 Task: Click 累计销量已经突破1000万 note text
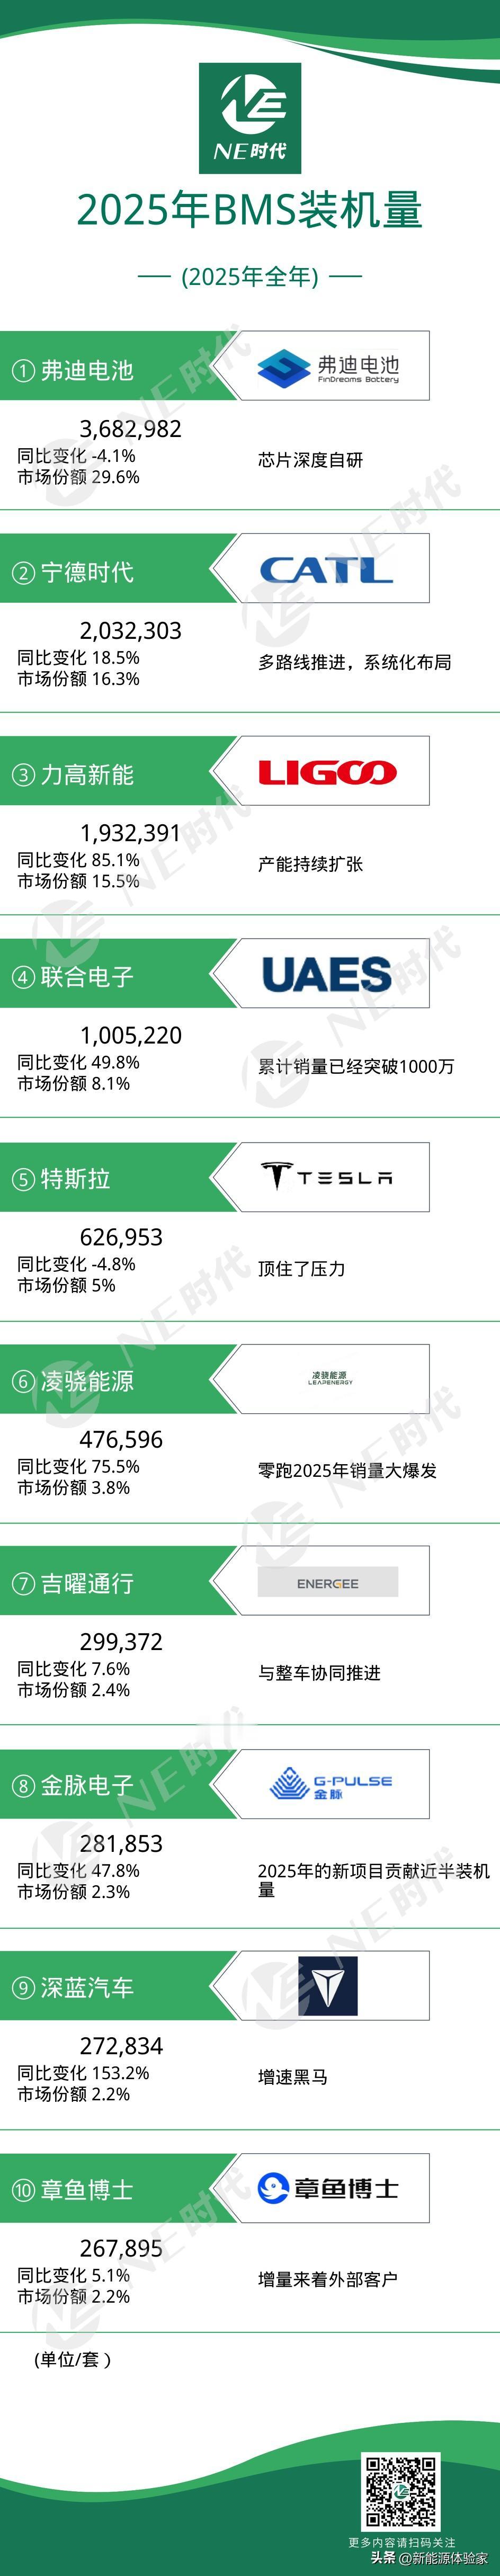pos(356,1067)
